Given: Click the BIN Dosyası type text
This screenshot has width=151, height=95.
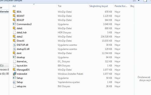Looking at the screenshot, I should pos(64,66).
